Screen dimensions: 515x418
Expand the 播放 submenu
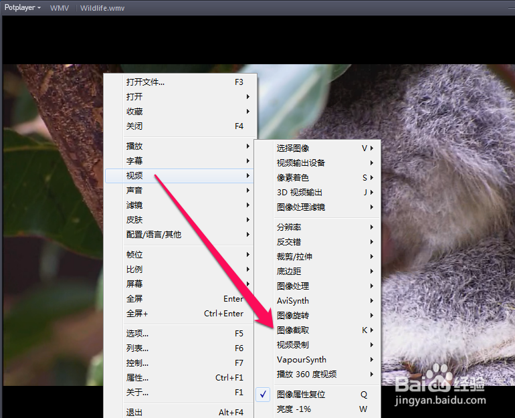pyautogui.click(x=179, y=146)
